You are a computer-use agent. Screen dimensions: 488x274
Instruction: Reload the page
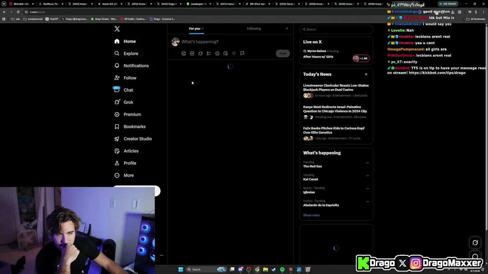pos(18,12)
